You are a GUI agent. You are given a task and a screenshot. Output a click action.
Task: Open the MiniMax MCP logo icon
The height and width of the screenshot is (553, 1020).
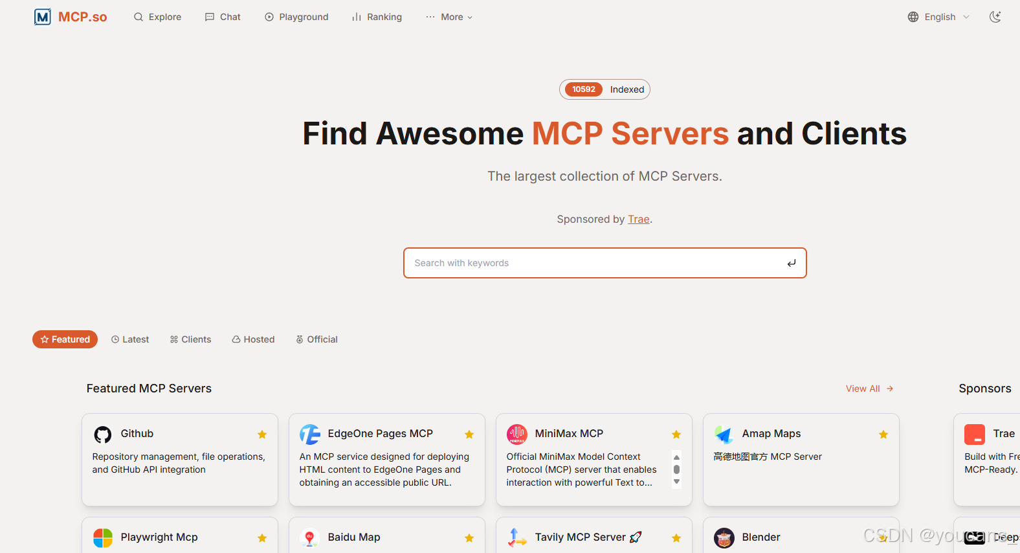tap(517, 435)
